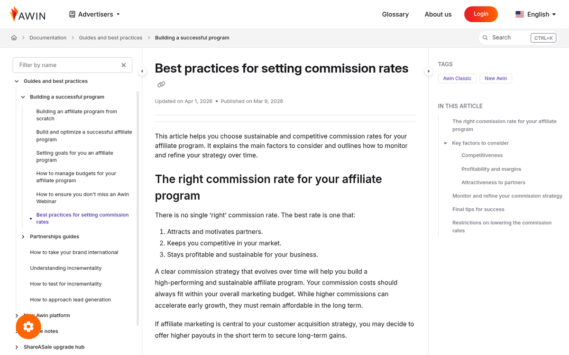This screenshot has height=355, width=569.
Task: Collapse Key factors to consider in article outline
Action: tap(445, 142)
